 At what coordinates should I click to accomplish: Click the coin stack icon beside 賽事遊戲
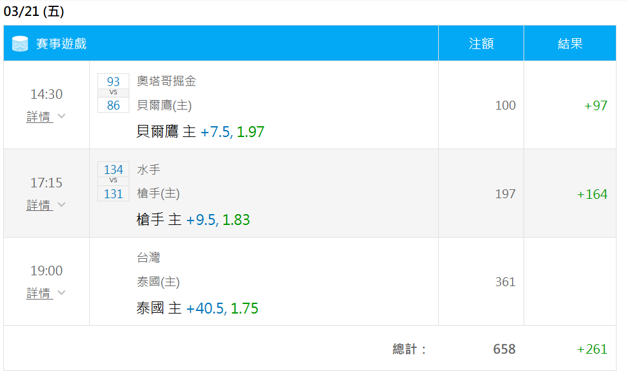coord(20,44)
